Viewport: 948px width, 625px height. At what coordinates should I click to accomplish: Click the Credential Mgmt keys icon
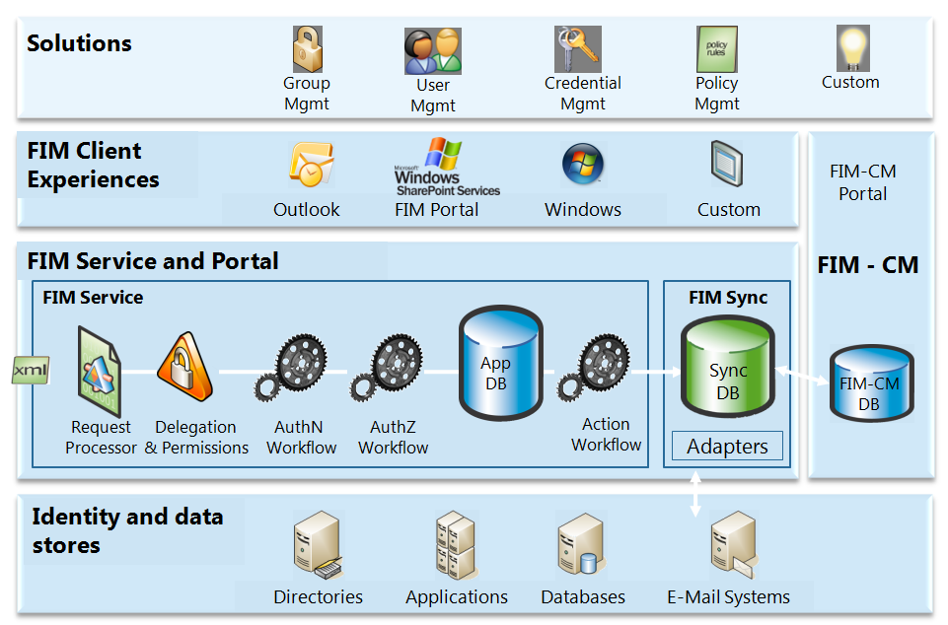(x=578, y=49)
